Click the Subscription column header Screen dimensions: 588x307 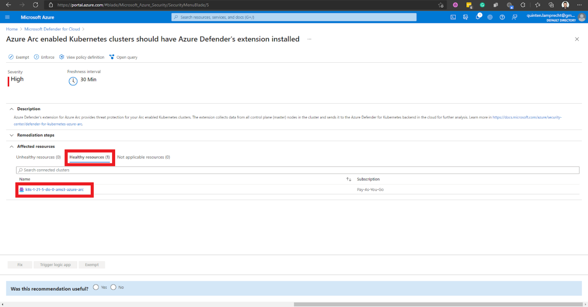click(x=368, y=179)
